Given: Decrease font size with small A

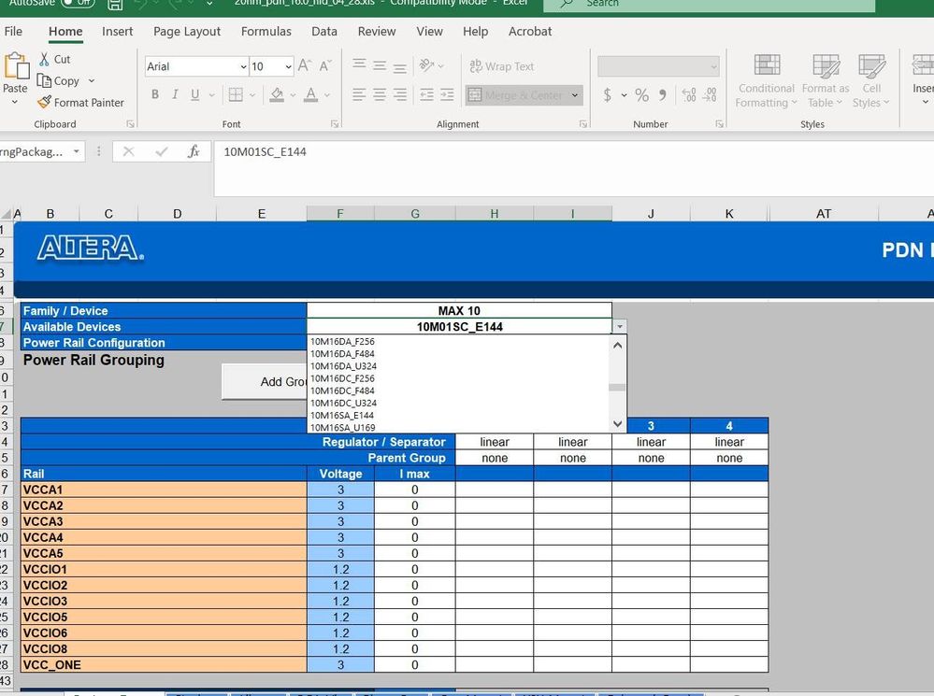Looking at the screenshot, I should click(325, 65).
